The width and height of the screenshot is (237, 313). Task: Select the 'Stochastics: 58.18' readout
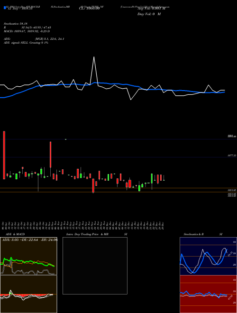(16, 24)
